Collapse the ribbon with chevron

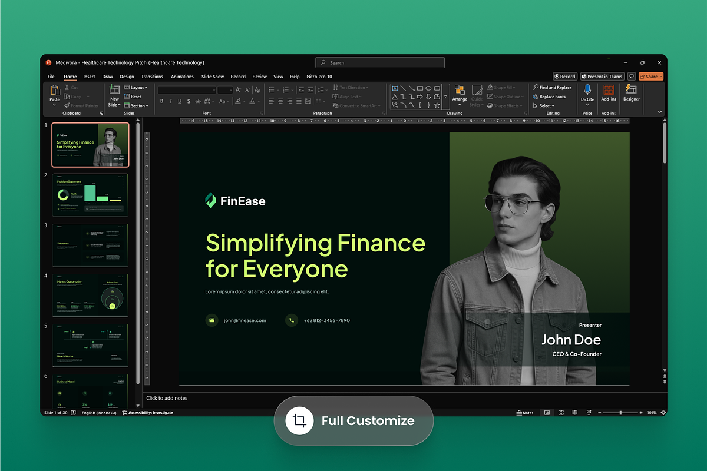click(x=660, y=112)
